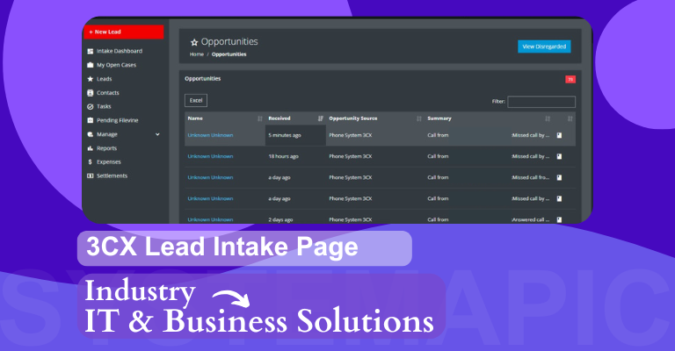Open Leads from the sidebar
Screen dimensions: 675x351
pos(105,79)
